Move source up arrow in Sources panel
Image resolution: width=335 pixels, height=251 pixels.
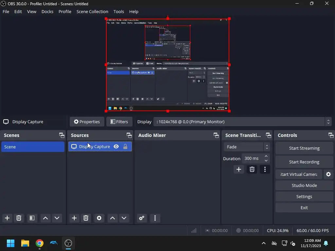(x=113, y=218)
